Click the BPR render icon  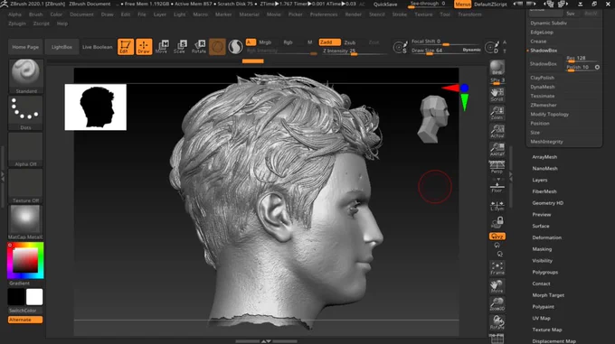(x=497, y=69)
